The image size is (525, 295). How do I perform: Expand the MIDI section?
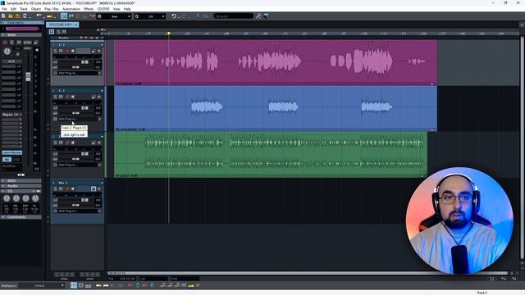(x=3, y=180)
